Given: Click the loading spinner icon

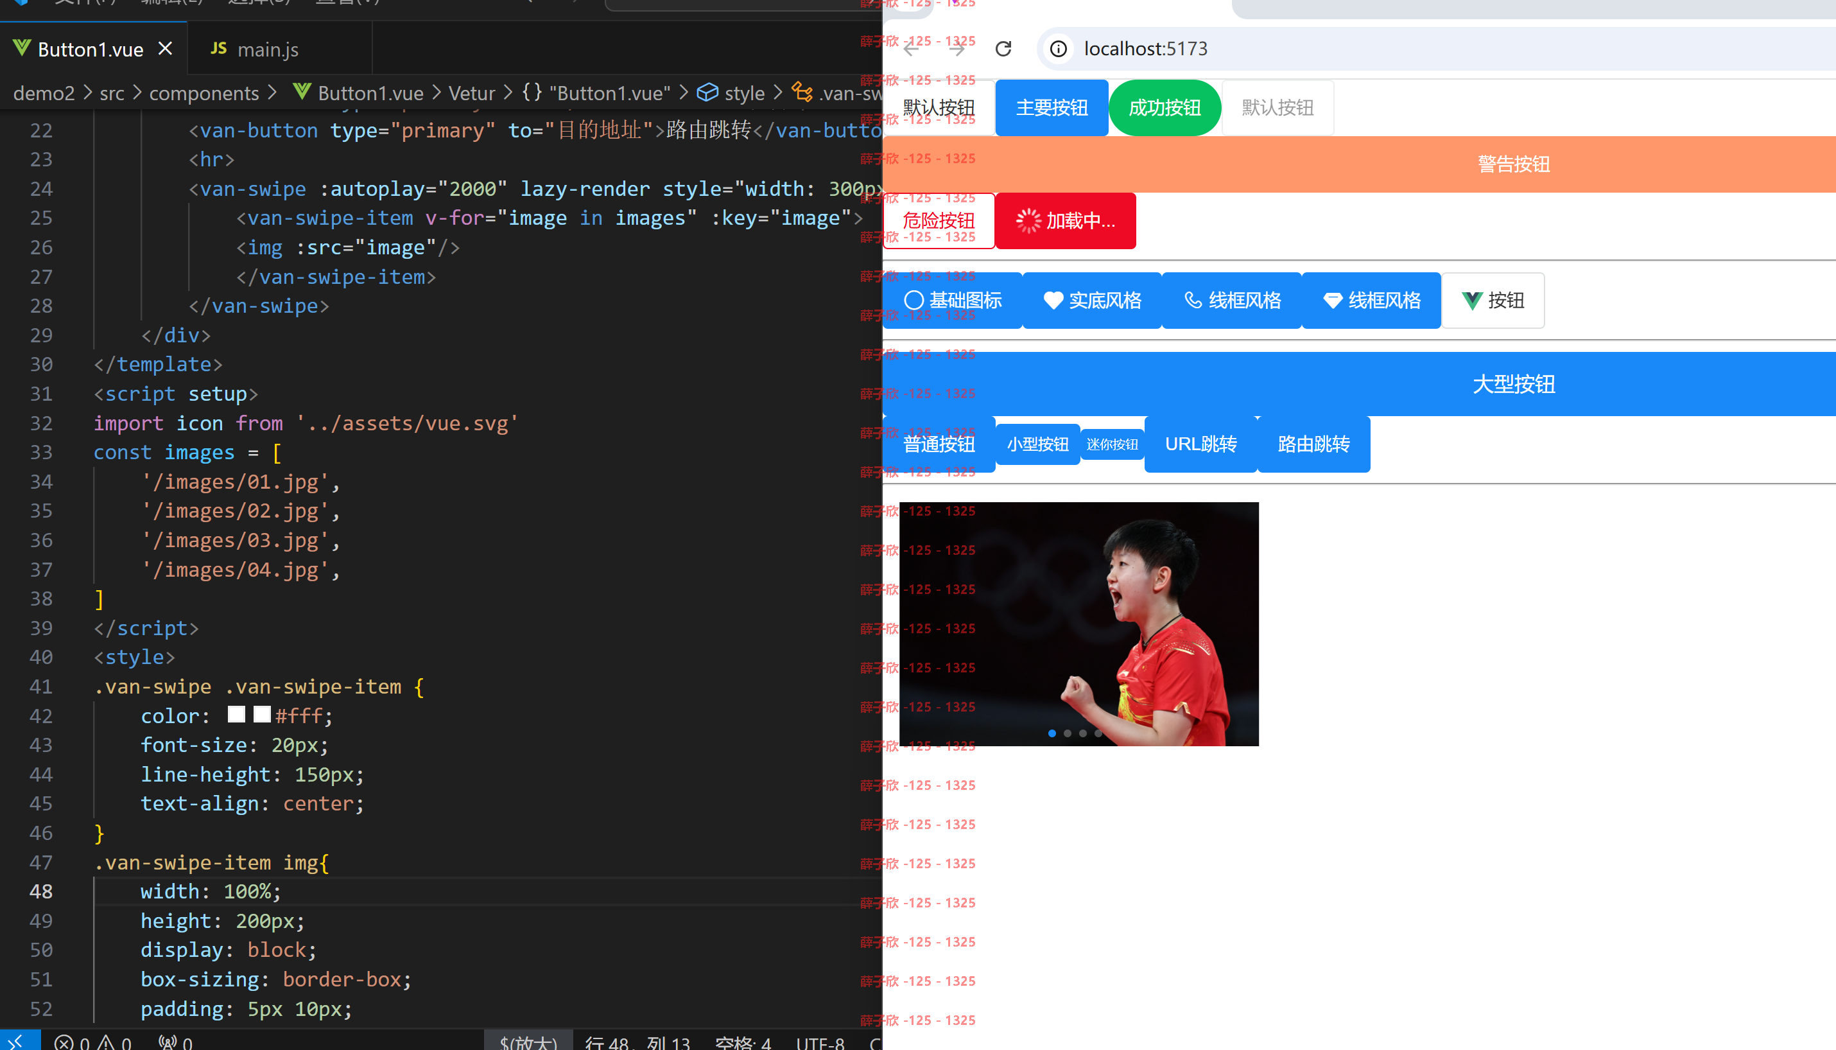Looking at the screenshot, I should [x=1028, y=221].
